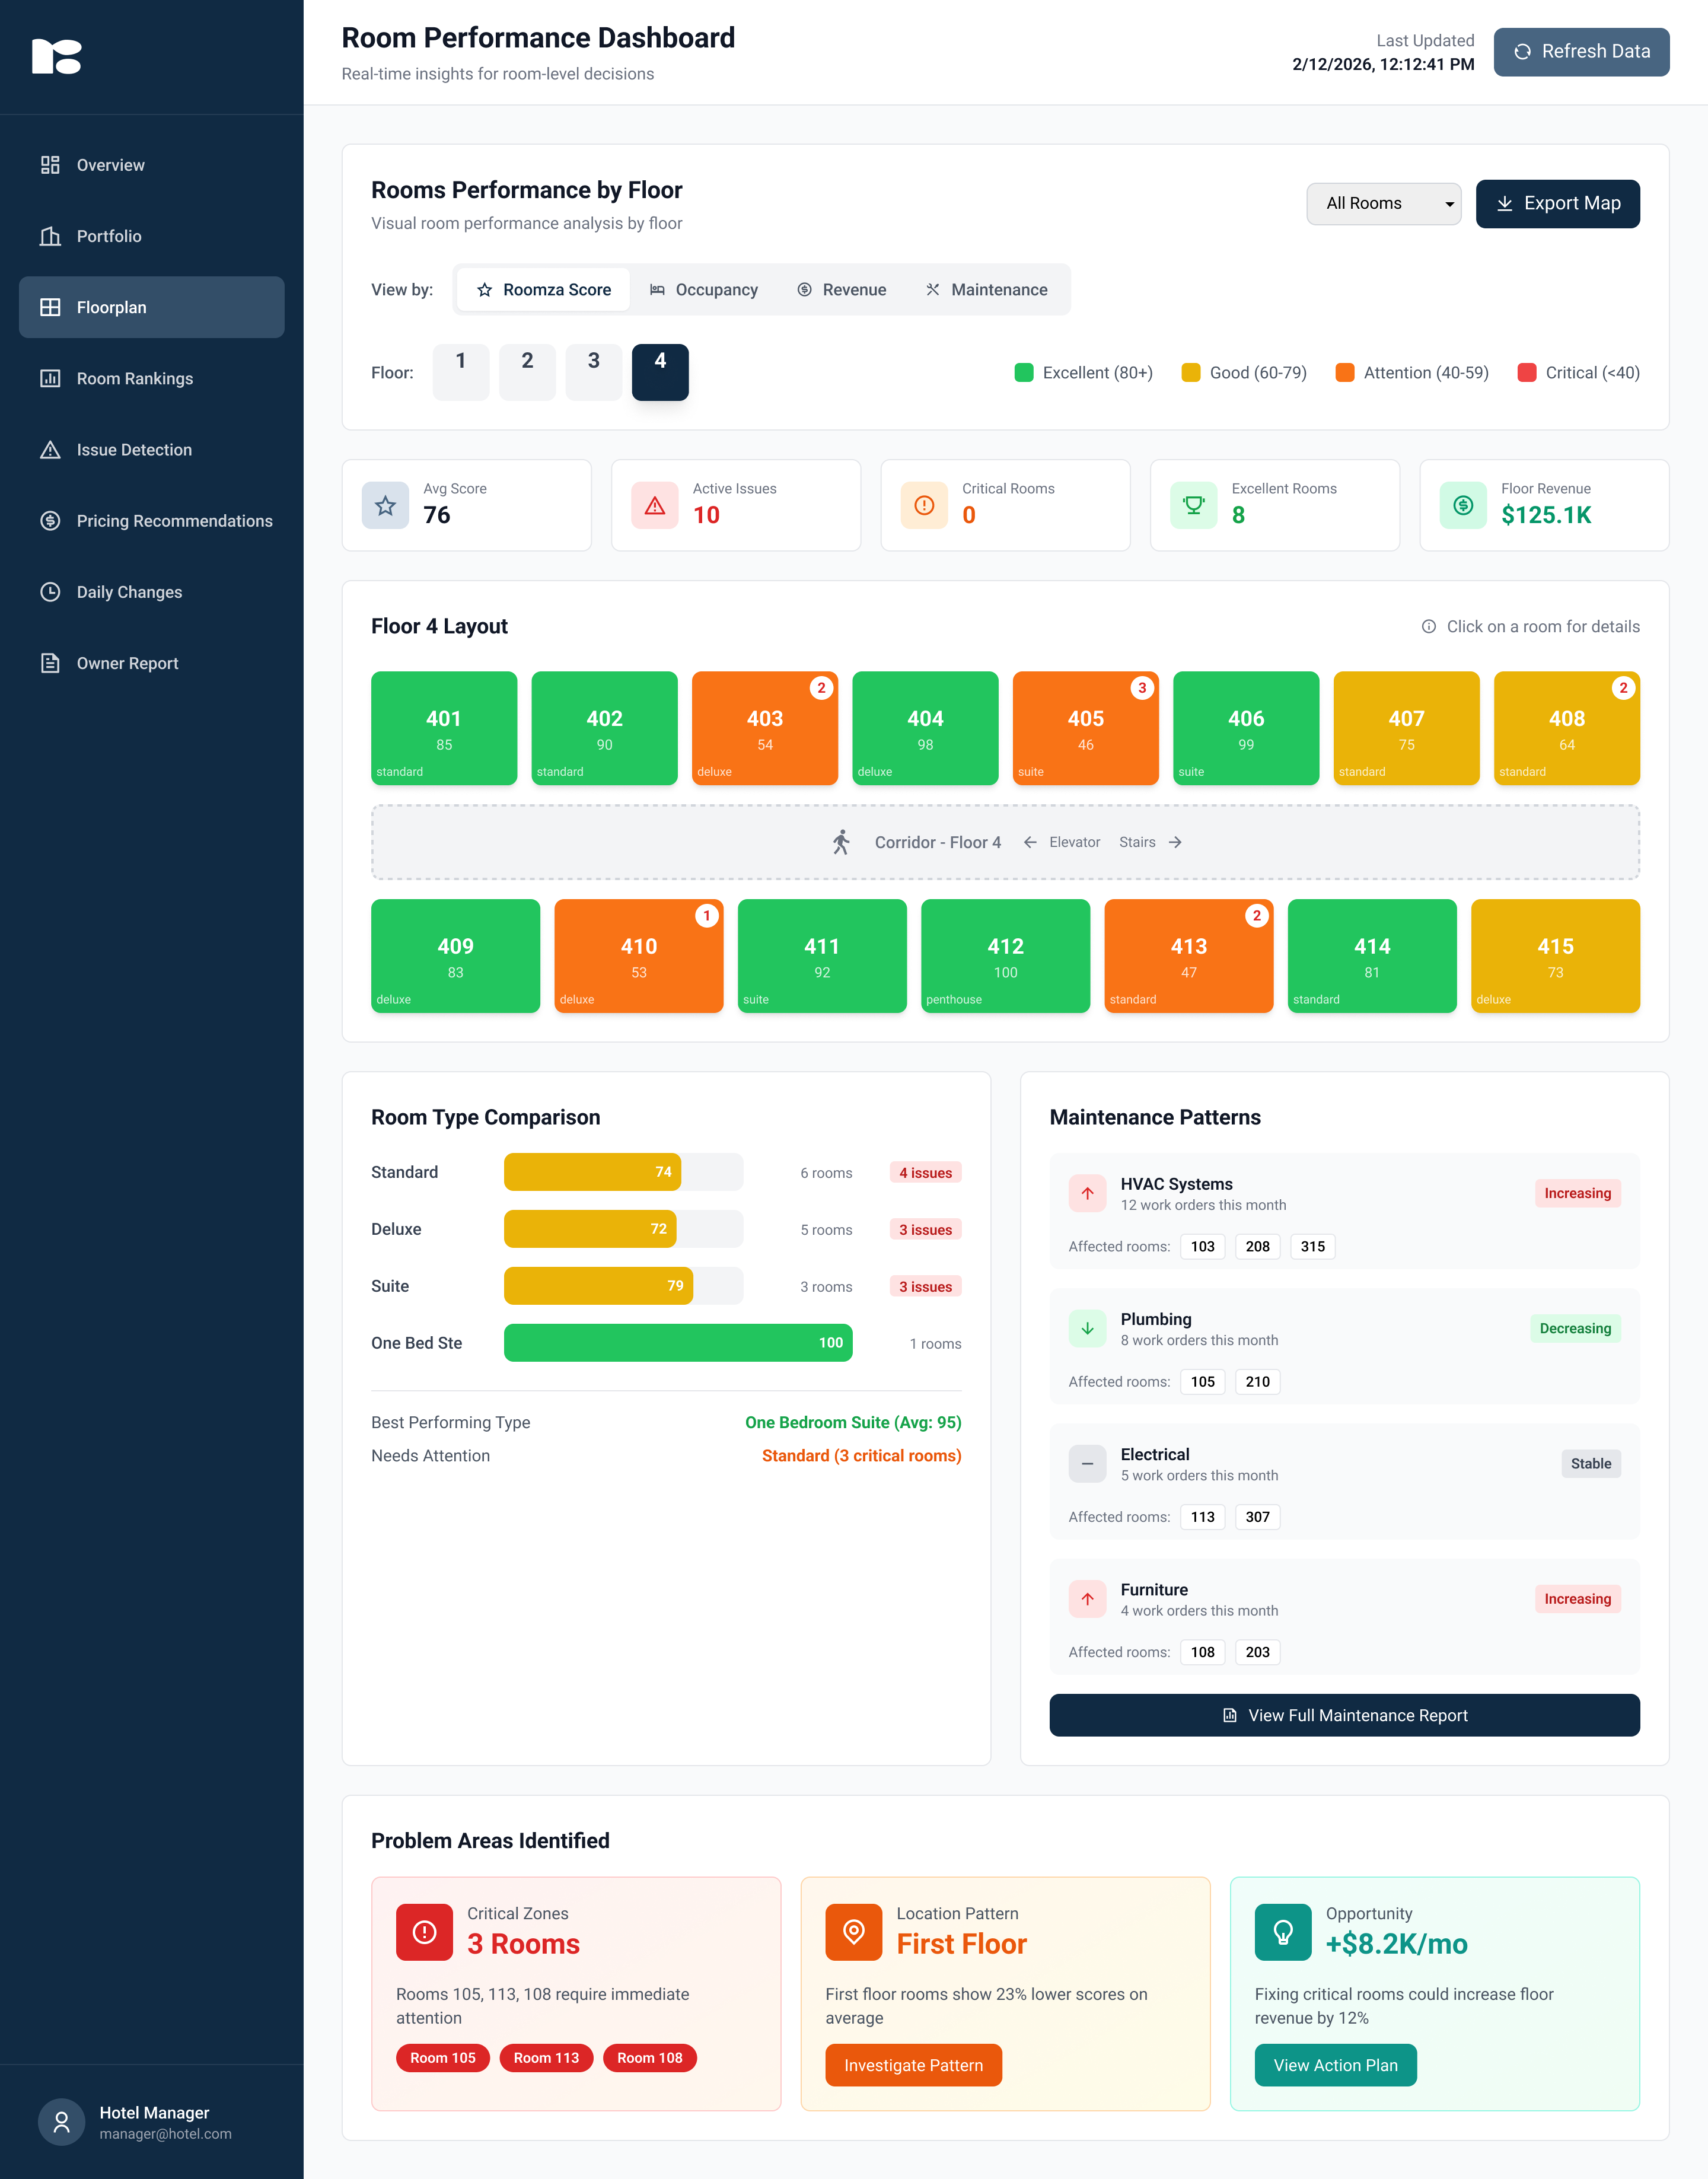Switch view to Maintenance
The width and height of the screenshot is (1708, 2179).
[986, 290]
